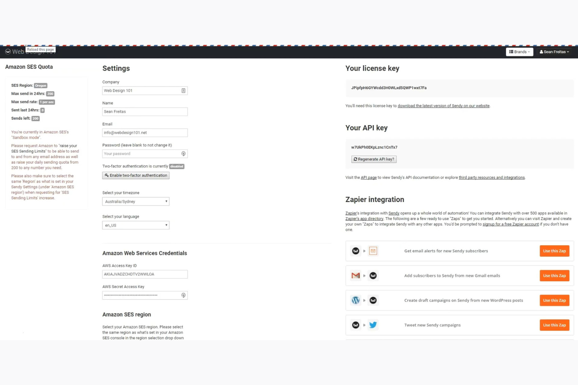
Task: Click the Sends left 200 badge
Action: click(36, 119)
